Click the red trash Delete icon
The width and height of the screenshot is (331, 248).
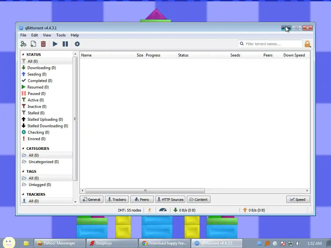43,44
